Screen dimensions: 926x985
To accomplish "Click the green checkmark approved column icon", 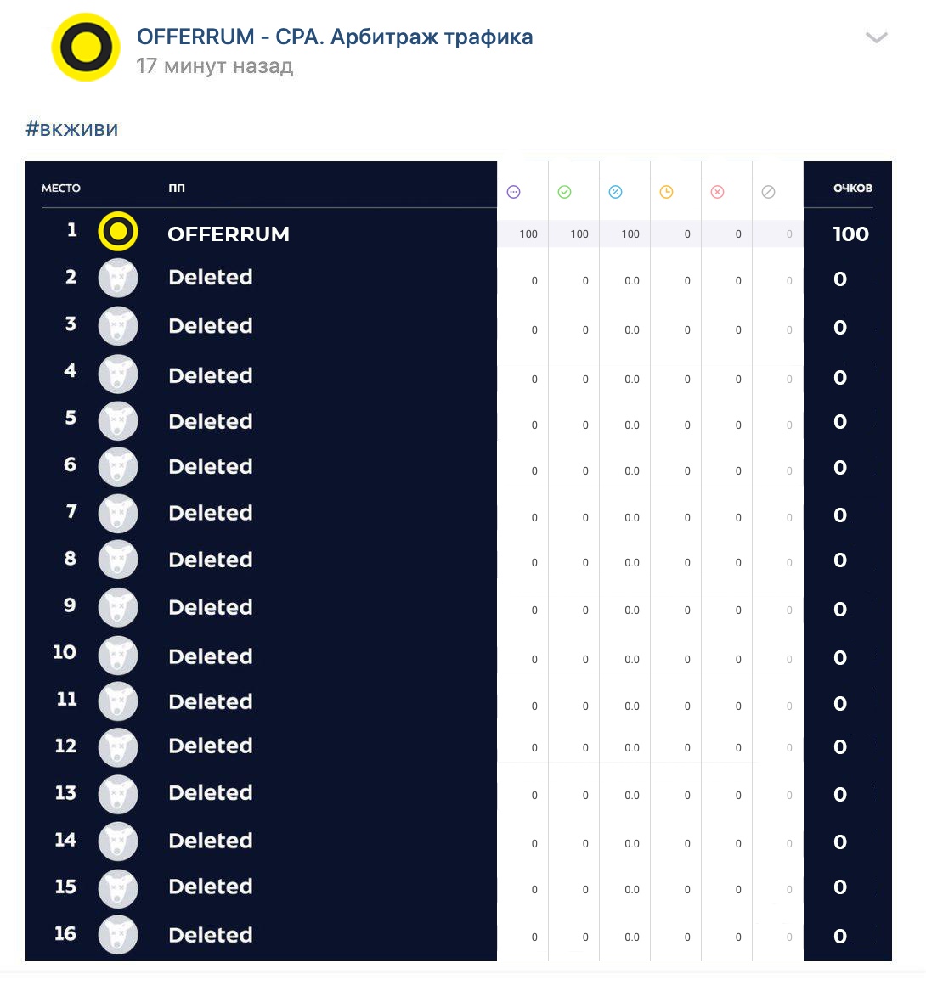I will pyautogui.click(x=565, y=192).
